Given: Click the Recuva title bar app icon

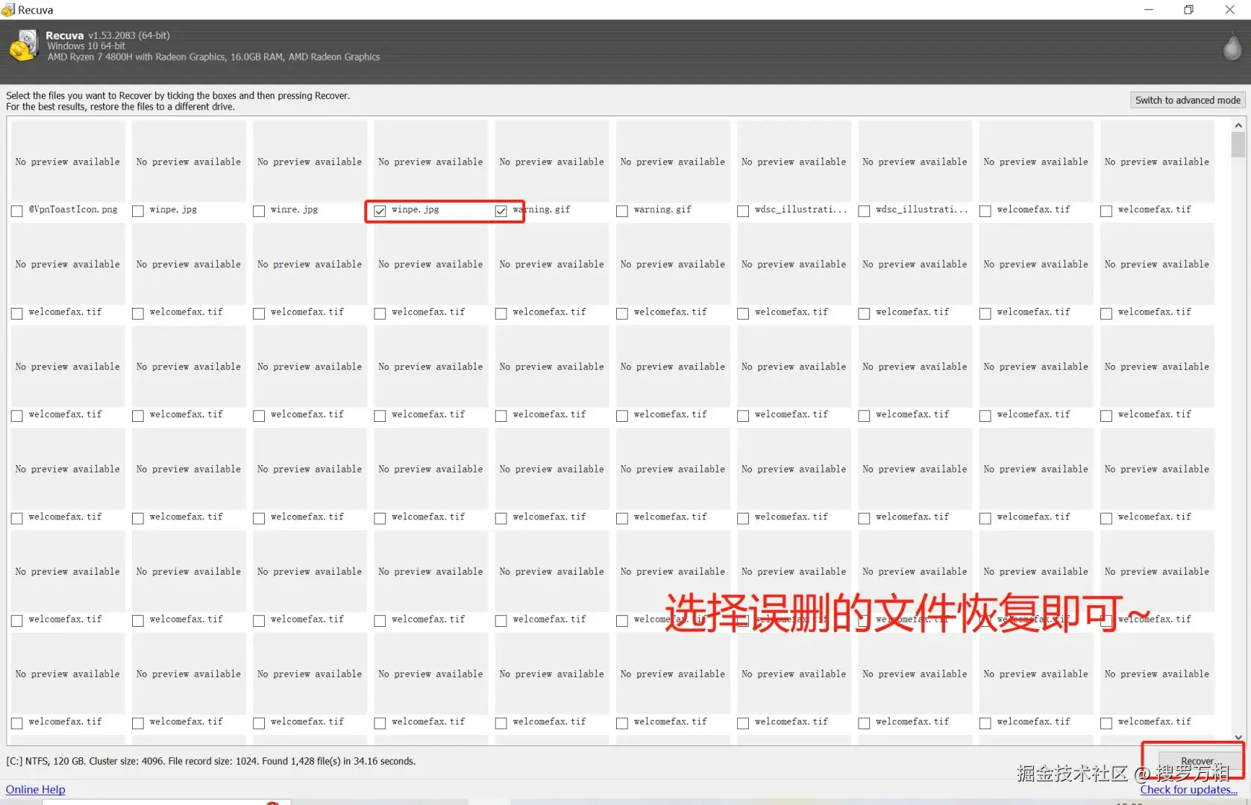Looking at the screenshot, I should click(8, 10).
